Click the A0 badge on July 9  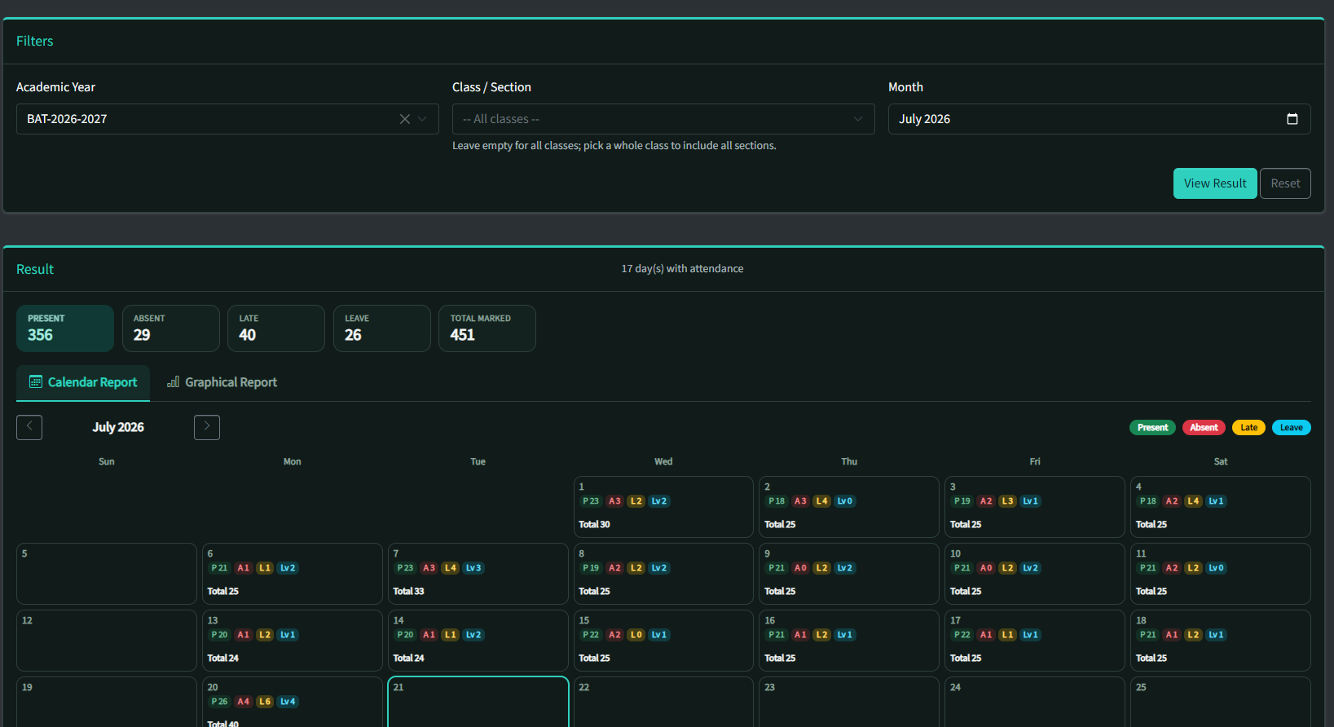click(800, 568)
